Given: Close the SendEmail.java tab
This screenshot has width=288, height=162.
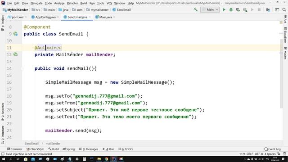Looking at the screenshot, I should tap(90, 17).
